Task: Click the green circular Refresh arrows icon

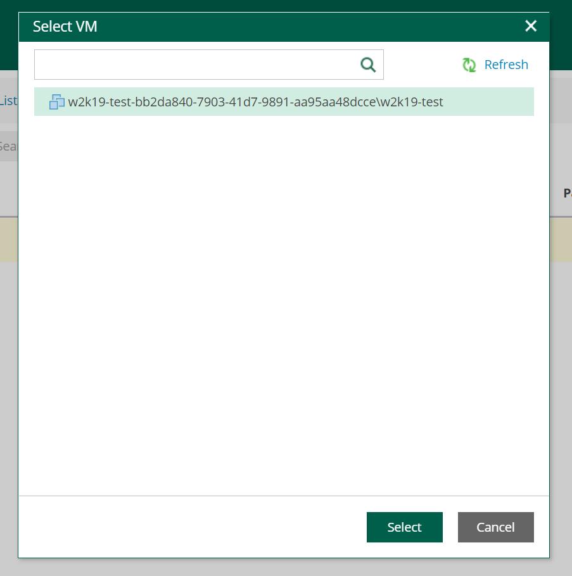Action: click(469, 65)
